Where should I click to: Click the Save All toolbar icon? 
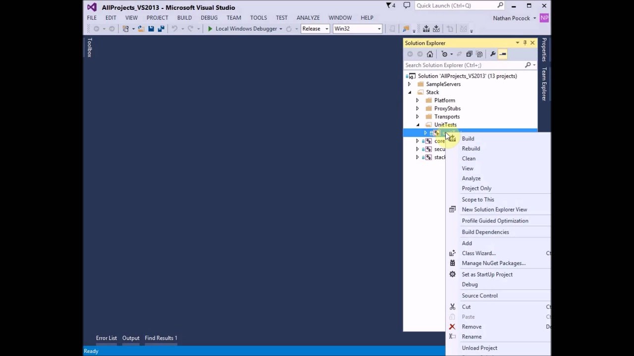pyautogui.click(x=161, y=29)
